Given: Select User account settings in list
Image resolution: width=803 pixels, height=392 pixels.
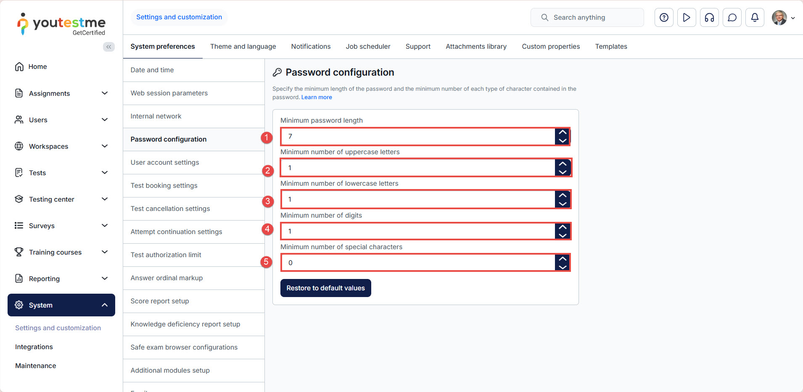Looking at the screenshot, I should pos(165,163).
